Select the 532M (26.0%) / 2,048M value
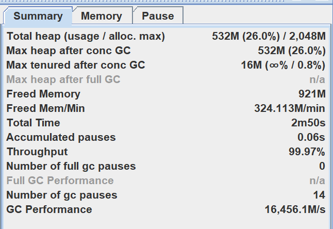This screenshot has width=333, height=229. click(x=269, y=37)
